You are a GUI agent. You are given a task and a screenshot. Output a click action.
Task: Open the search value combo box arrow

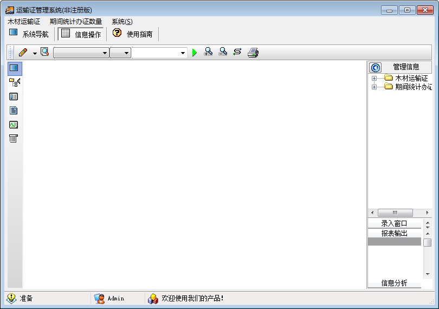point(183,53)
